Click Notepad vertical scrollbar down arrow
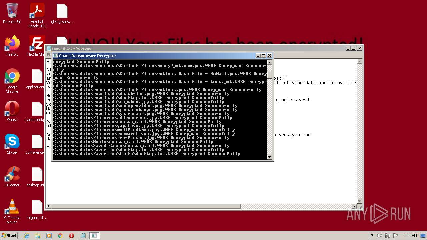This screenshot has height=240, width=427. click(x=360, y=201)
